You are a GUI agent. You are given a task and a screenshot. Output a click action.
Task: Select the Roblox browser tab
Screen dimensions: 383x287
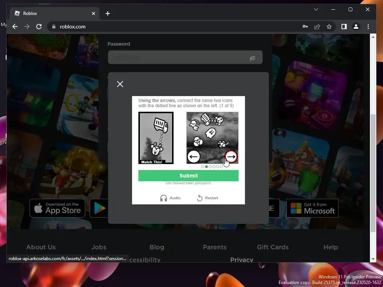(55, 13)
